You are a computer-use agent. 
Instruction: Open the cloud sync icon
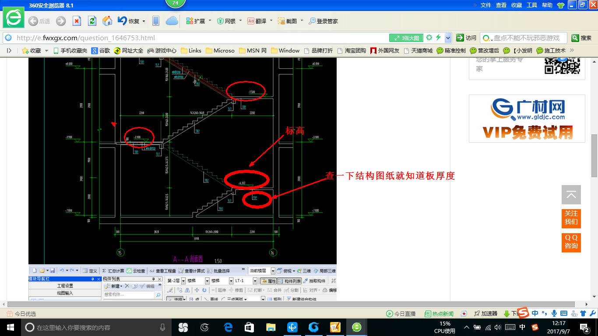click(x=172, y=21)
